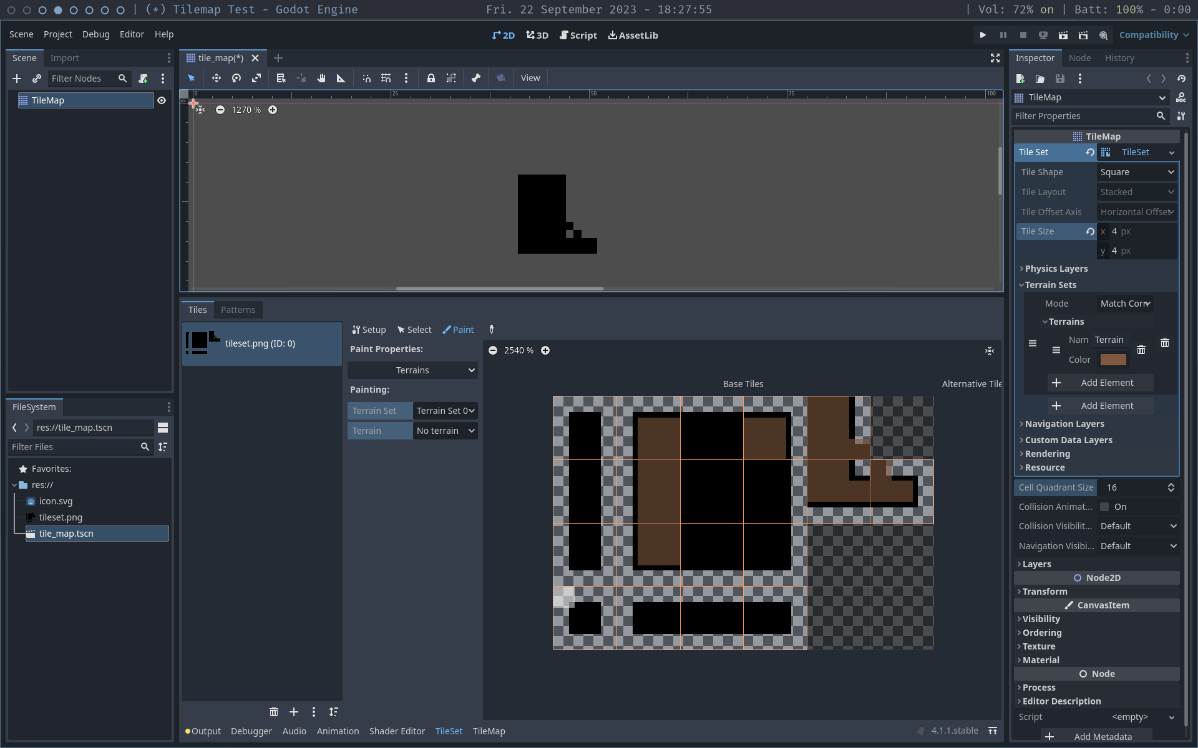Expand the Physics Layers section

tap(1057, 268)
